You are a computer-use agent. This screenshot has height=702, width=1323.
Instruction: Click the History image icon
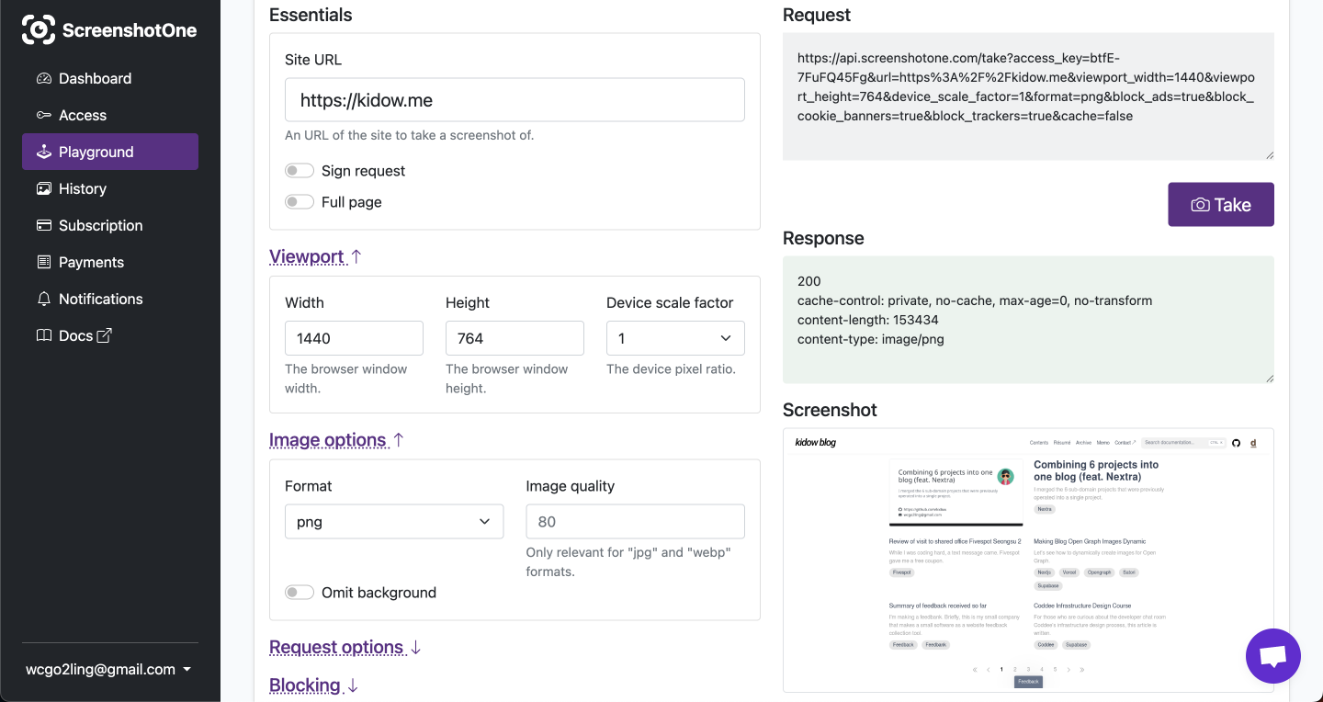click(44, 188)
